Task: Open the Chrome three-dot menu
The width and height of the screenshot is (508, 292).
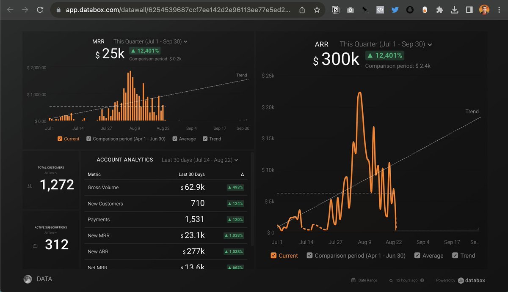Action: [499, 10]
